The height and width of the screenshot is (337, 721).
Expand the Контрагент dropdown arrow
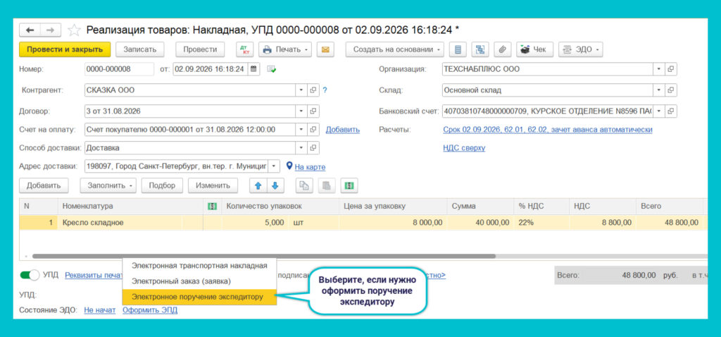[x=301, y=90]
